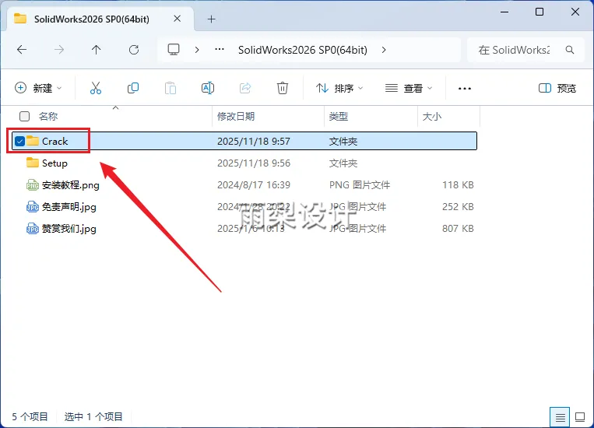Click the This PC monitor icon
Viewport: 594px width, 428px height.
[x=174, y=50]
